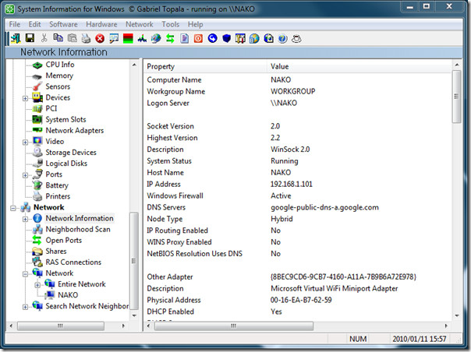Select Open Ports tree item
Screen dimensions: 471x352
63,240
